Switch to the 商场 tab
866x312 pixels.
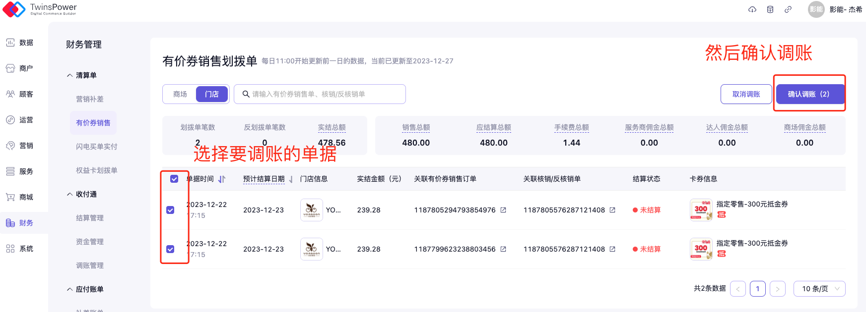(x=180, y=94)
